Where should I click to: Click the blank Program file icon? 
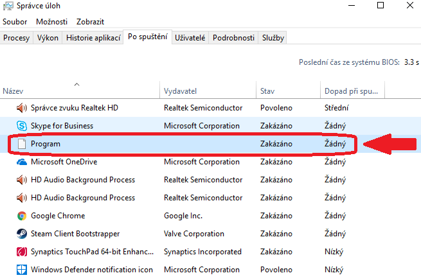[22, 144]
